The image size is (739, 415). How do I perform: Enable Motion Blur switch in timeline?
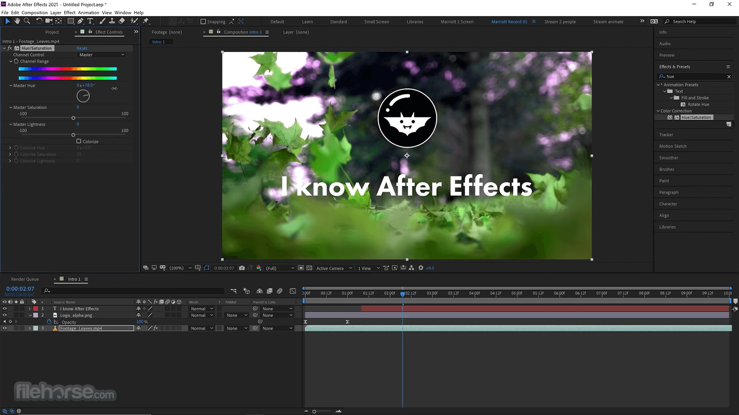280,291
